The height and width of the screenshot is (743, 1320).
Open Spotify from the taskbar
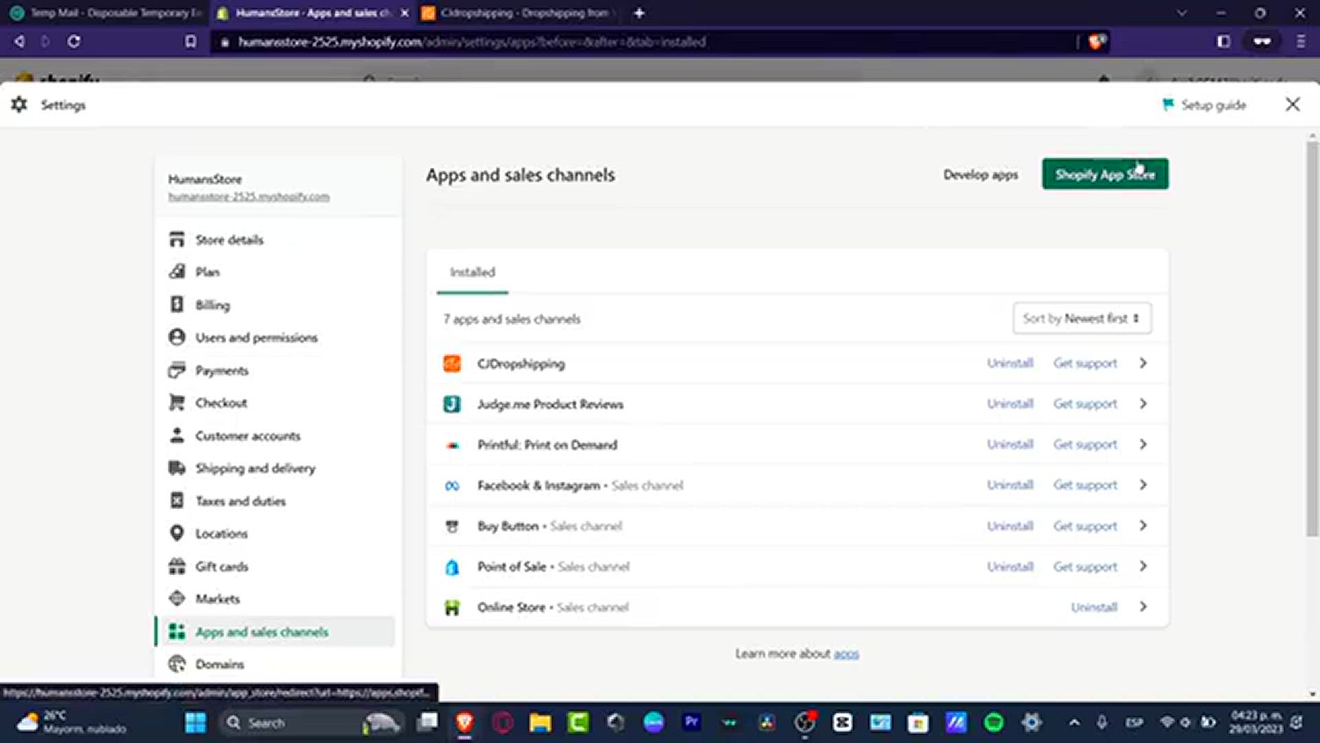[993, 722]
